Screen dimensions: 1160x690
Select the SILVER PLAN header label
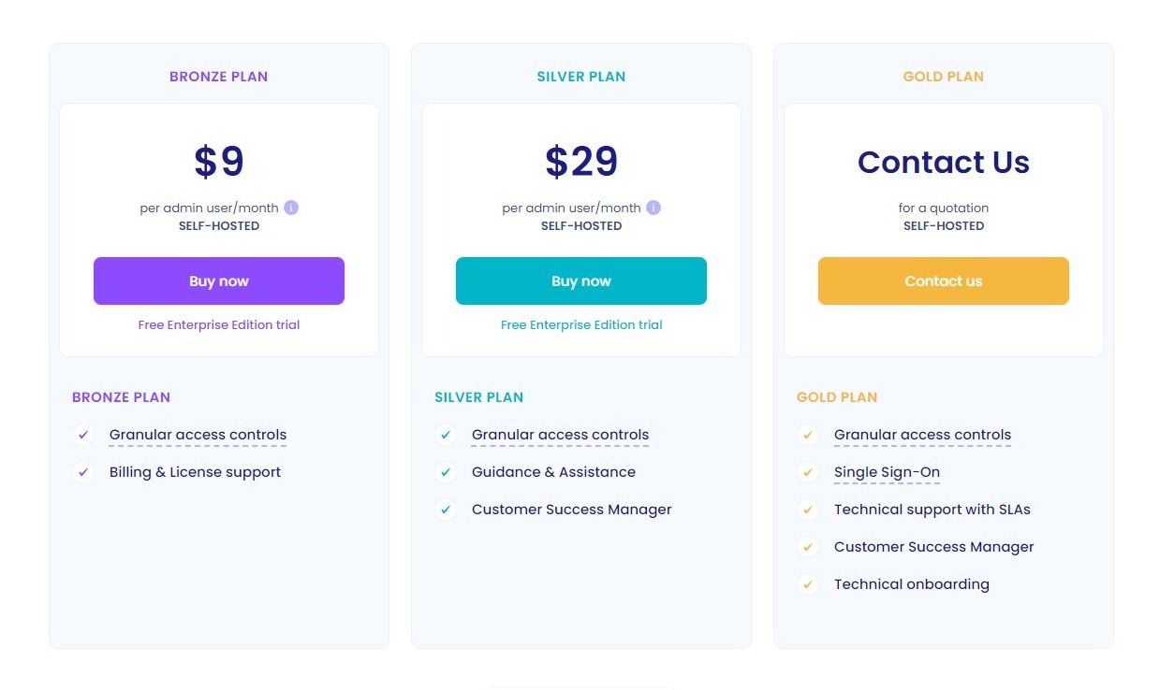click(580, 77)
